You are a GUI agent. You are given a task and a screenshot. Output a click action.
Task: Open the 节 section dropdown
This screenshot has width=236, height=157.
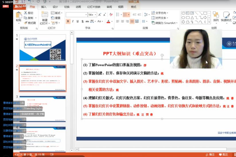[x=56, y=23]
